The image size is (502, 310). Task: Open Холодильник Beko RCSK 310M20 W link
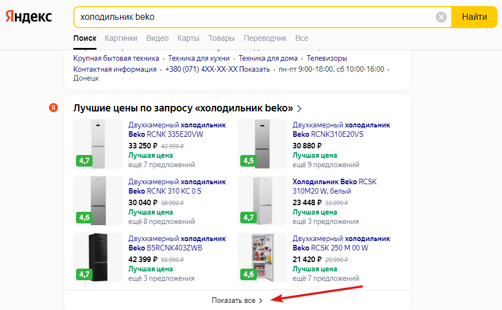tap(334, 186)
